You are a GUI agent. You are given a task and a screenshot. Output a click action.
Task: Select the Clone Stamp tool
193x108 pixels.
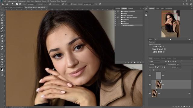pyautogui.click(x=2, y=33)
